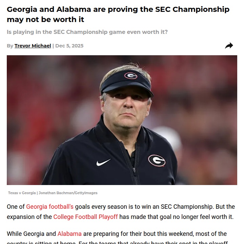The width and height of the screenshot is (244, 244).
Task: Click the phrase "may not be worth it"
Action: pos(45,20)
